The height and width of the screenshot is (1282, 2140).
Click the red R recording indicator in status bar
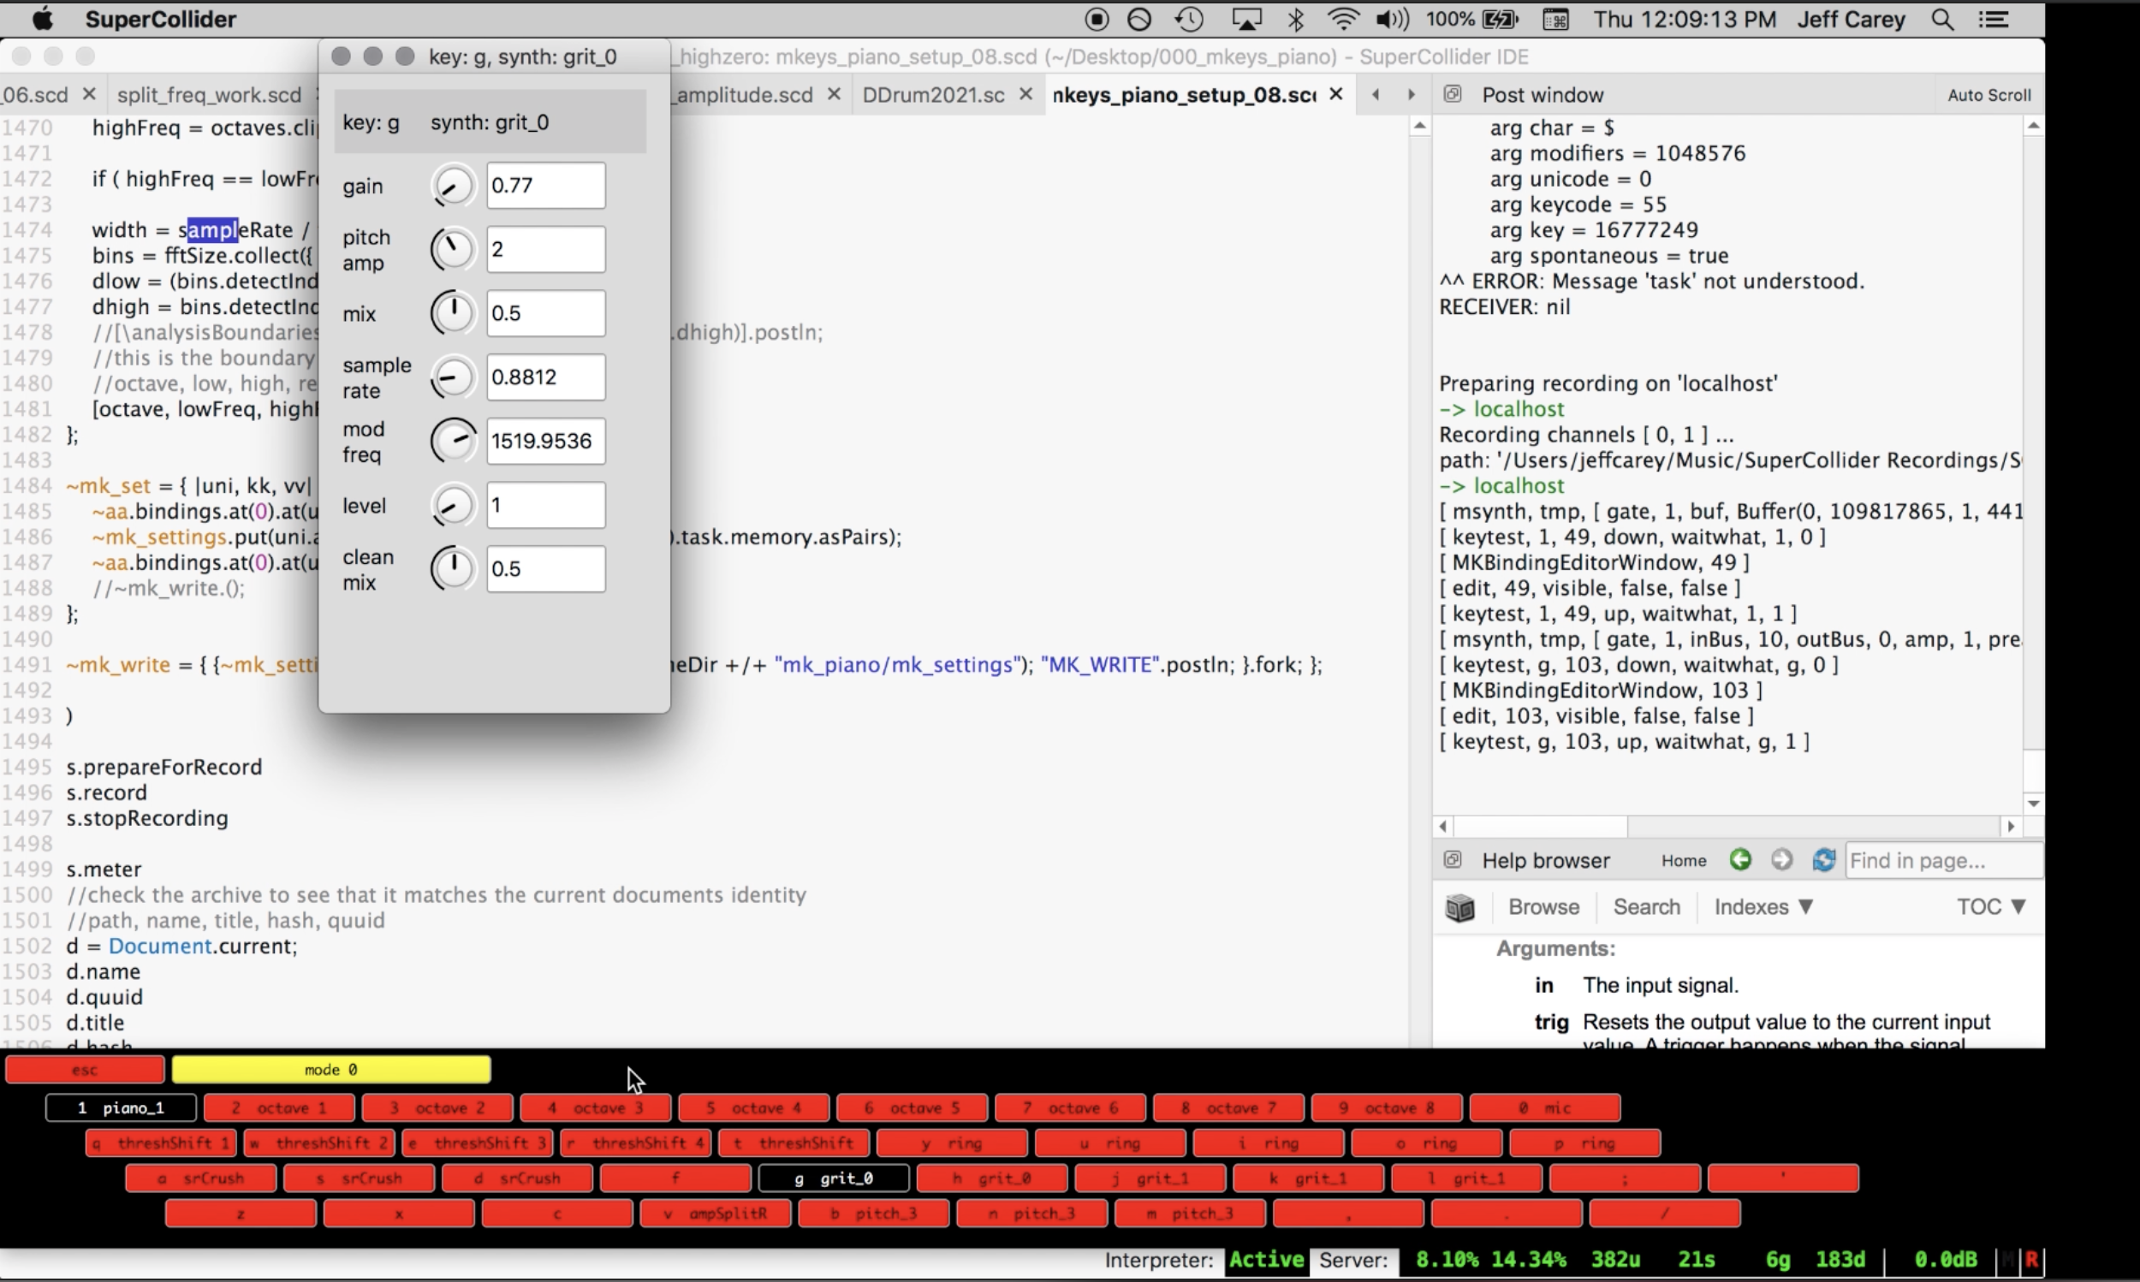(x=2031, y=1261)
